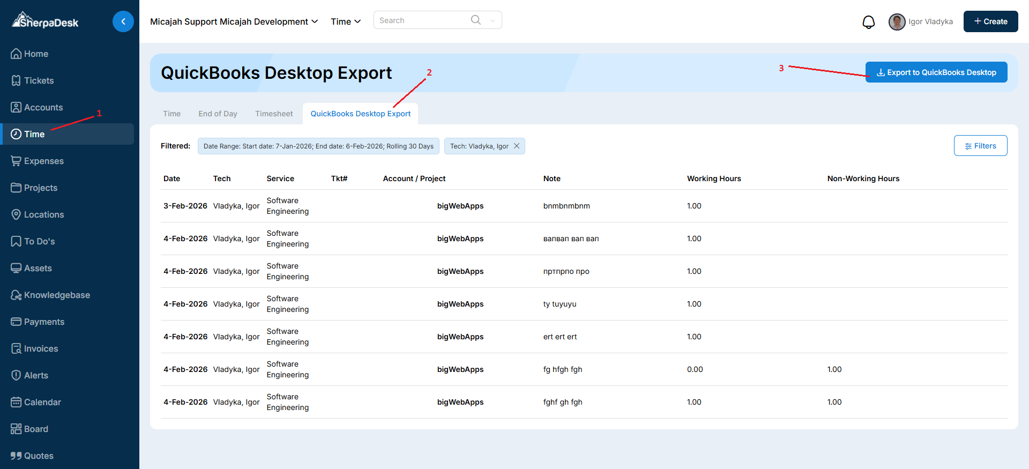The height and width of the screenshot is (469, 1029).
Task: Open the Tickets icon in the sidebar
Action: pos(16,80)
